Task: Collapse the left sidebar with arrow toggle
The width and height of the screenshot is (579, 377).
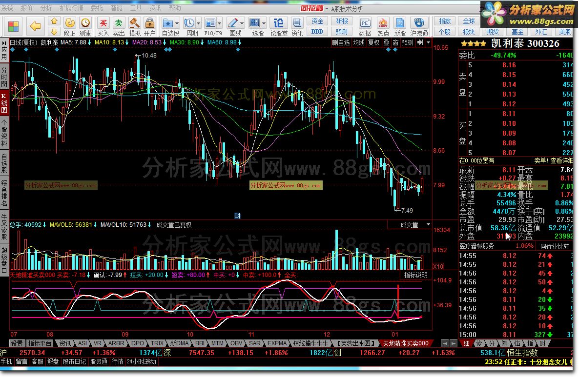Action: [4, 43]
